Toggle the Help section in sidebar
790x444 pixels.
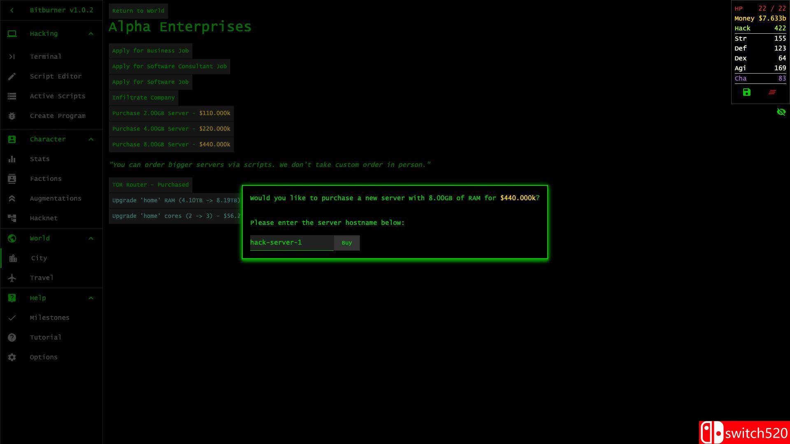(51, 298)
